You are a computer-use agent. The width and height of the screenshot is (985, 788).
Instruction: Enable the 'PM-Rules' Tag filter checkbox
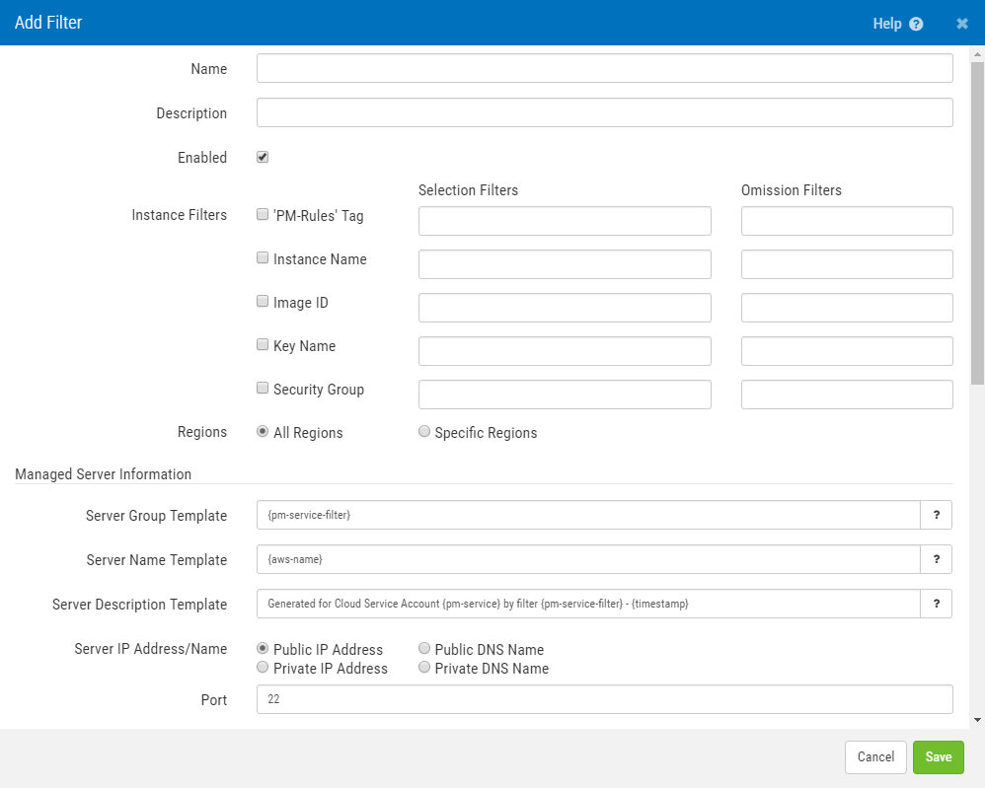(x=263, y=214)
